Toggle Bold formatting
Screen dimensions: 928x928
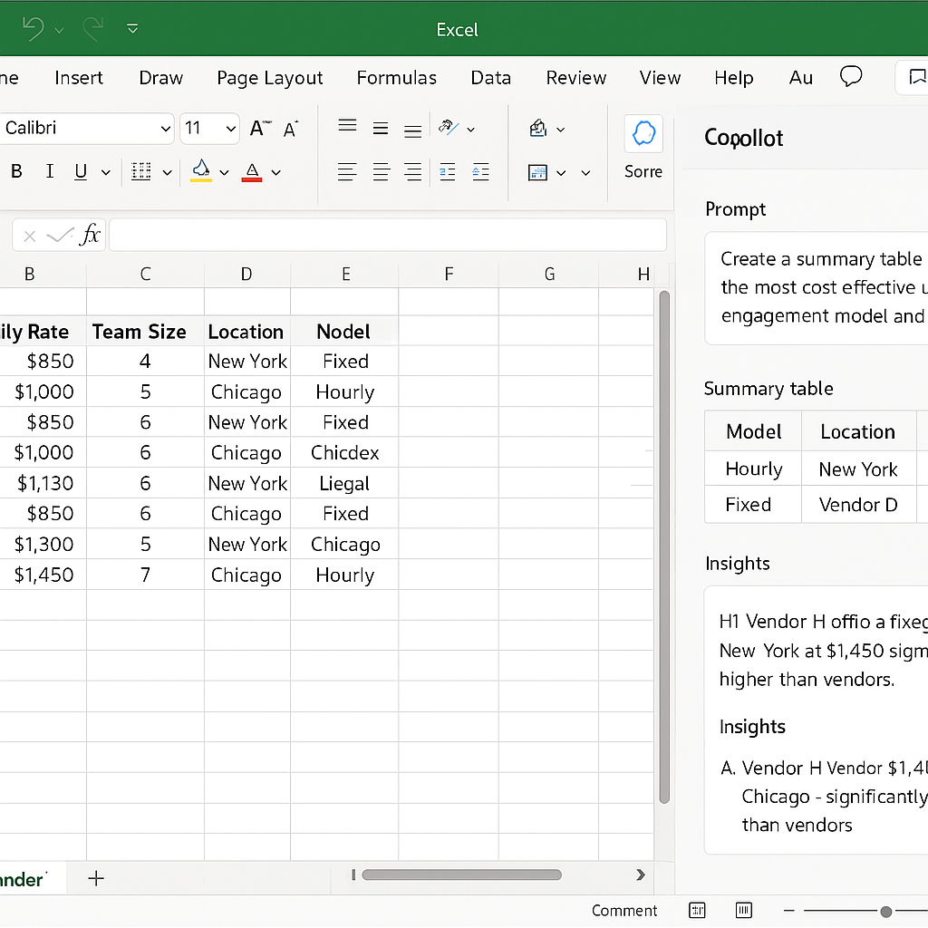click(x=16, y=171)
